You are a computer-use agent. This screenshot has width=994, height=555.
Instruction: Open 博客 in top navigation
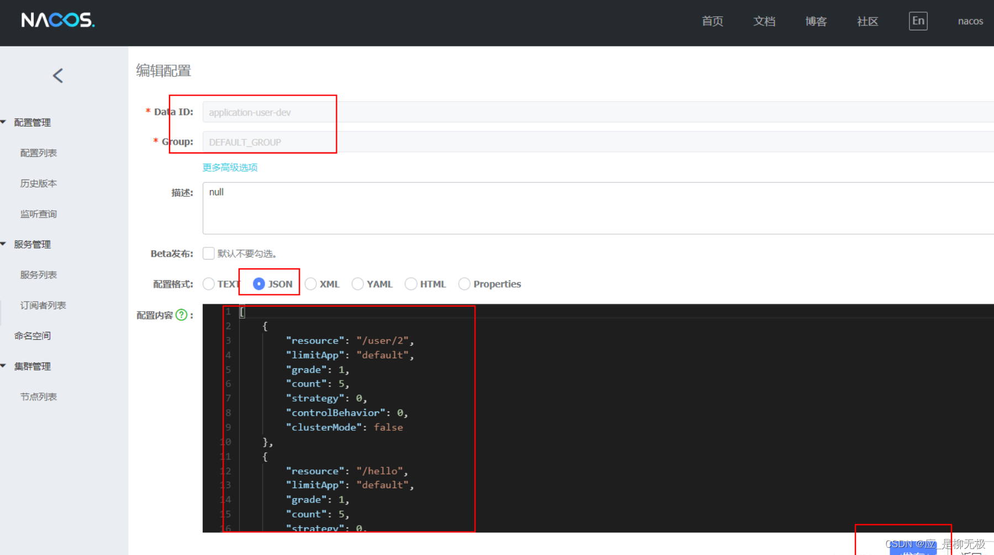tap(816, 21)
